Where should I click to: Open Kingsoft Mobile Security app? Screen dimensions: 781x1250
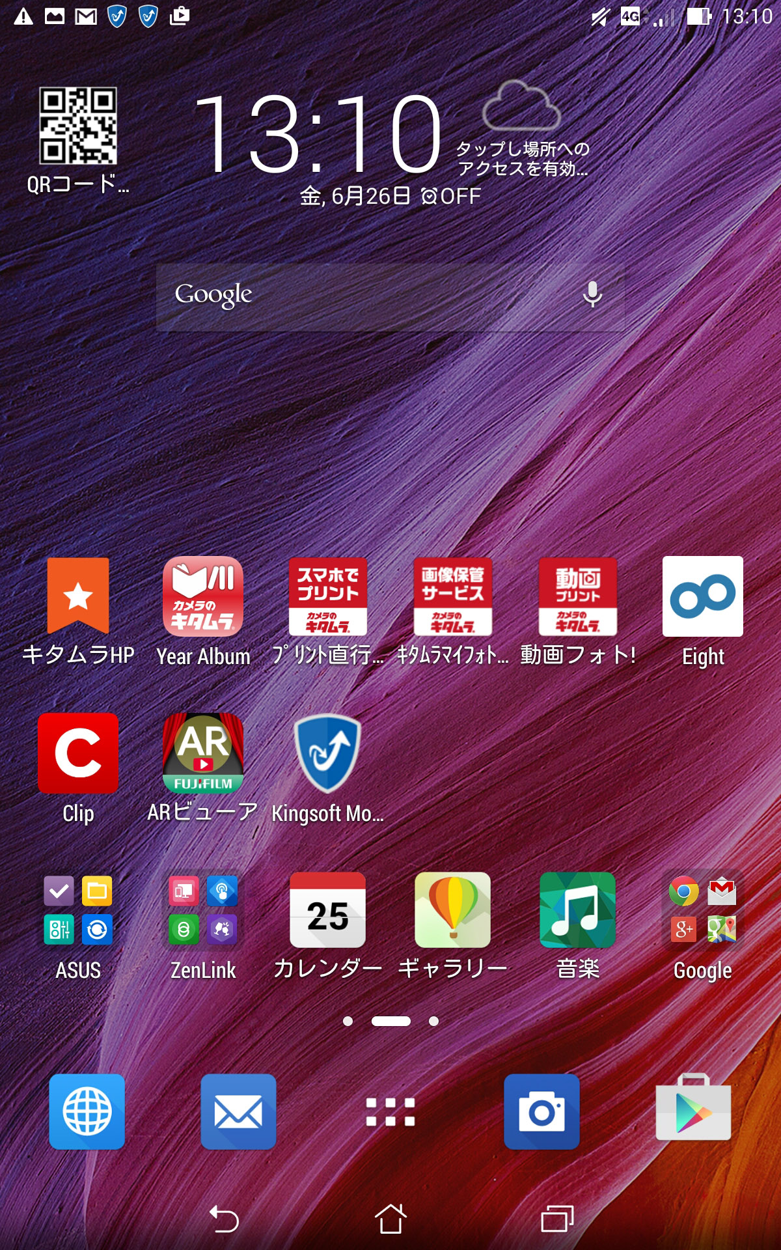pos(327,753)
